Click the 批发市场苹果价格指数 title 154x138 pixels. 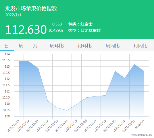tap(31, 8)
